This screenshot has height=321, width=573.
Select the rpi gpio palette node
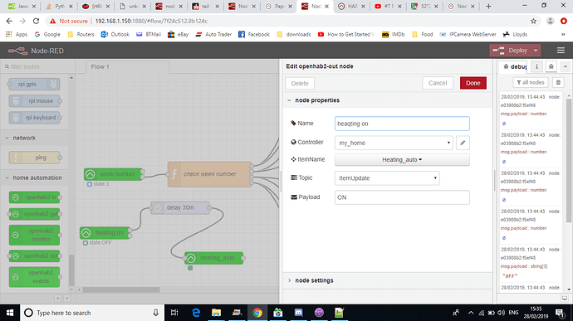tap(34, 84)
